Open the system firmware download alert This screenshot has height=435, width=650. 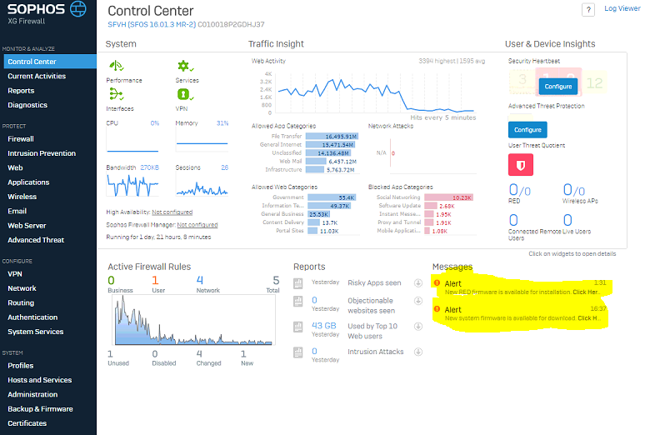click(x=522, y=318)
